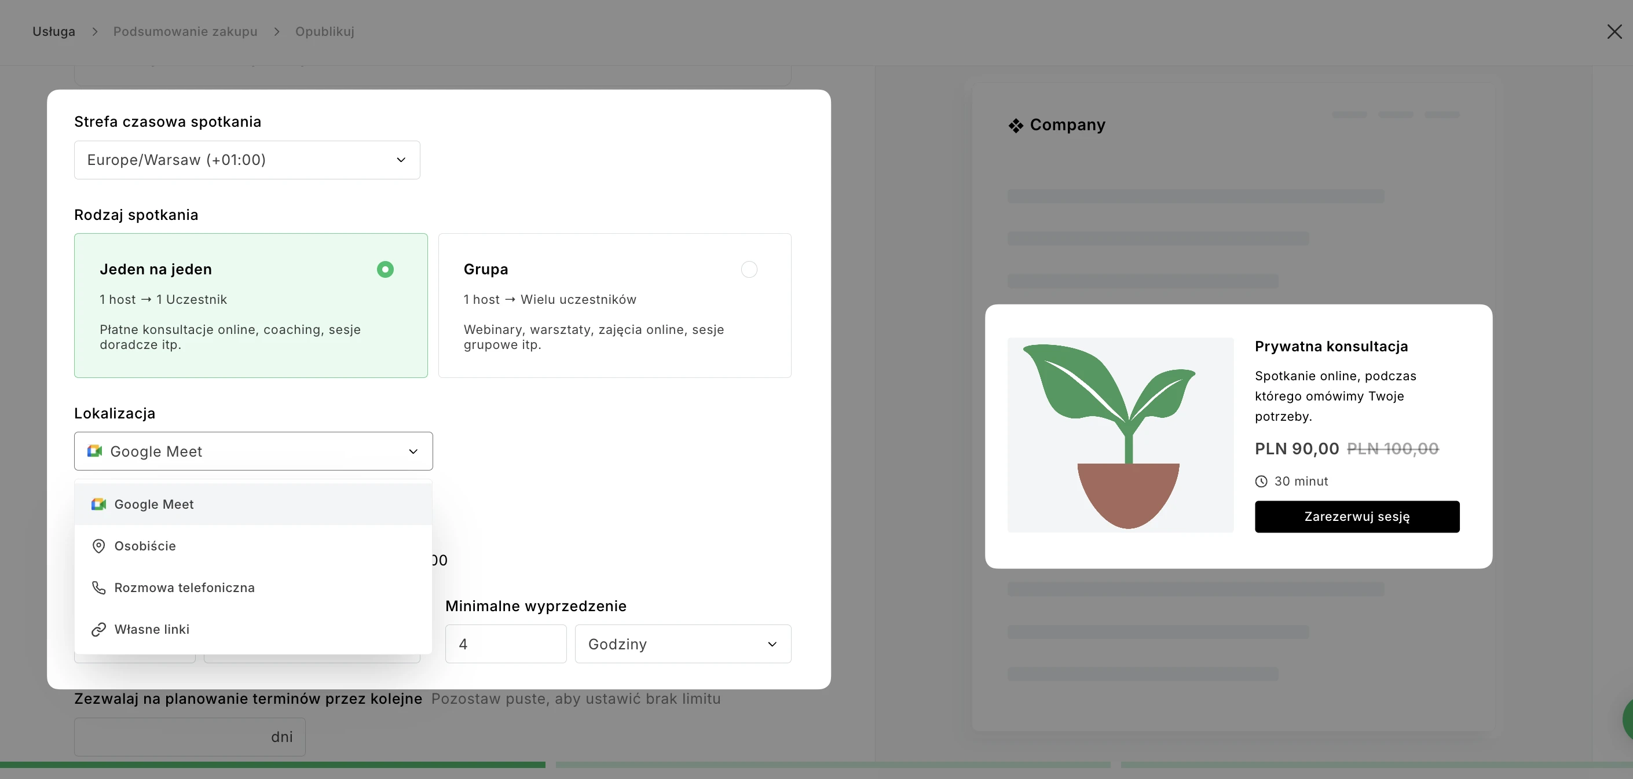Select the Grupa radio button

tap(749, 269)
